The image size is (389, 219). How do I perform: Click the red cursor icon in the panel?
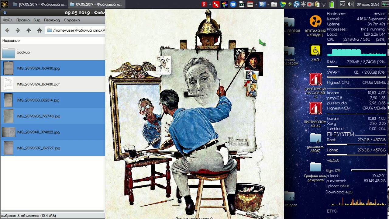[x=216, y=4]
